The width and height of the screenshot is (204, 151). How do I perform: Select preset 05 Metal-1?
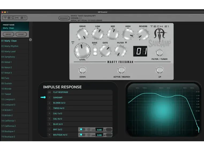click(x=15, y=62)
